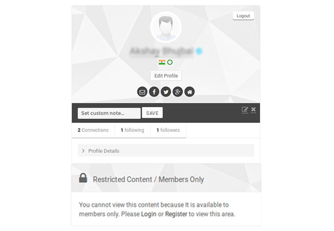Switch to the 1 following tab

(133, 130)
